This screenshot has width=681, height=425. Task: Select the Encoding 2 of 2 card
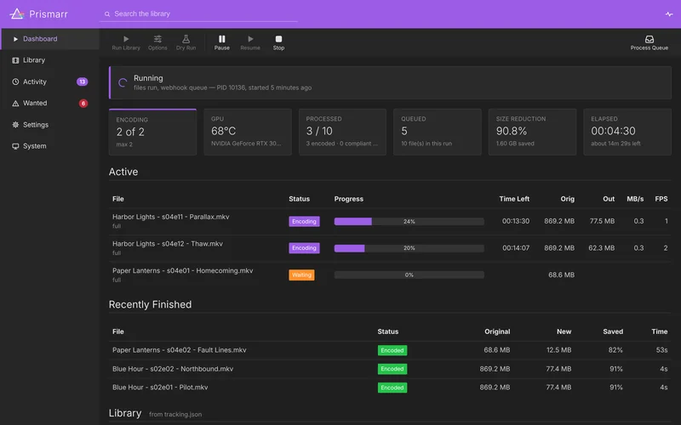152,132
